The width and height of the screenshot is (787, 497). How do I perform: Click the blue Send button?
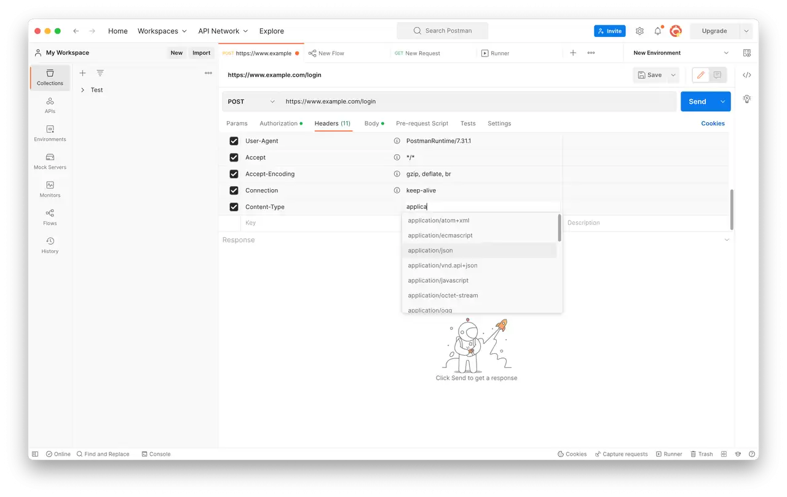pos(697,101)
